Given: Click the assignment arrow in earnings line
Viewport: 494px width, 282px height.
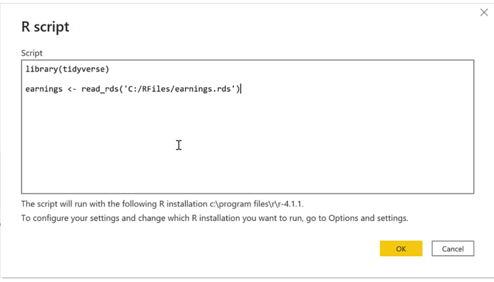Looking at the screenshot, I should [72, 89].
